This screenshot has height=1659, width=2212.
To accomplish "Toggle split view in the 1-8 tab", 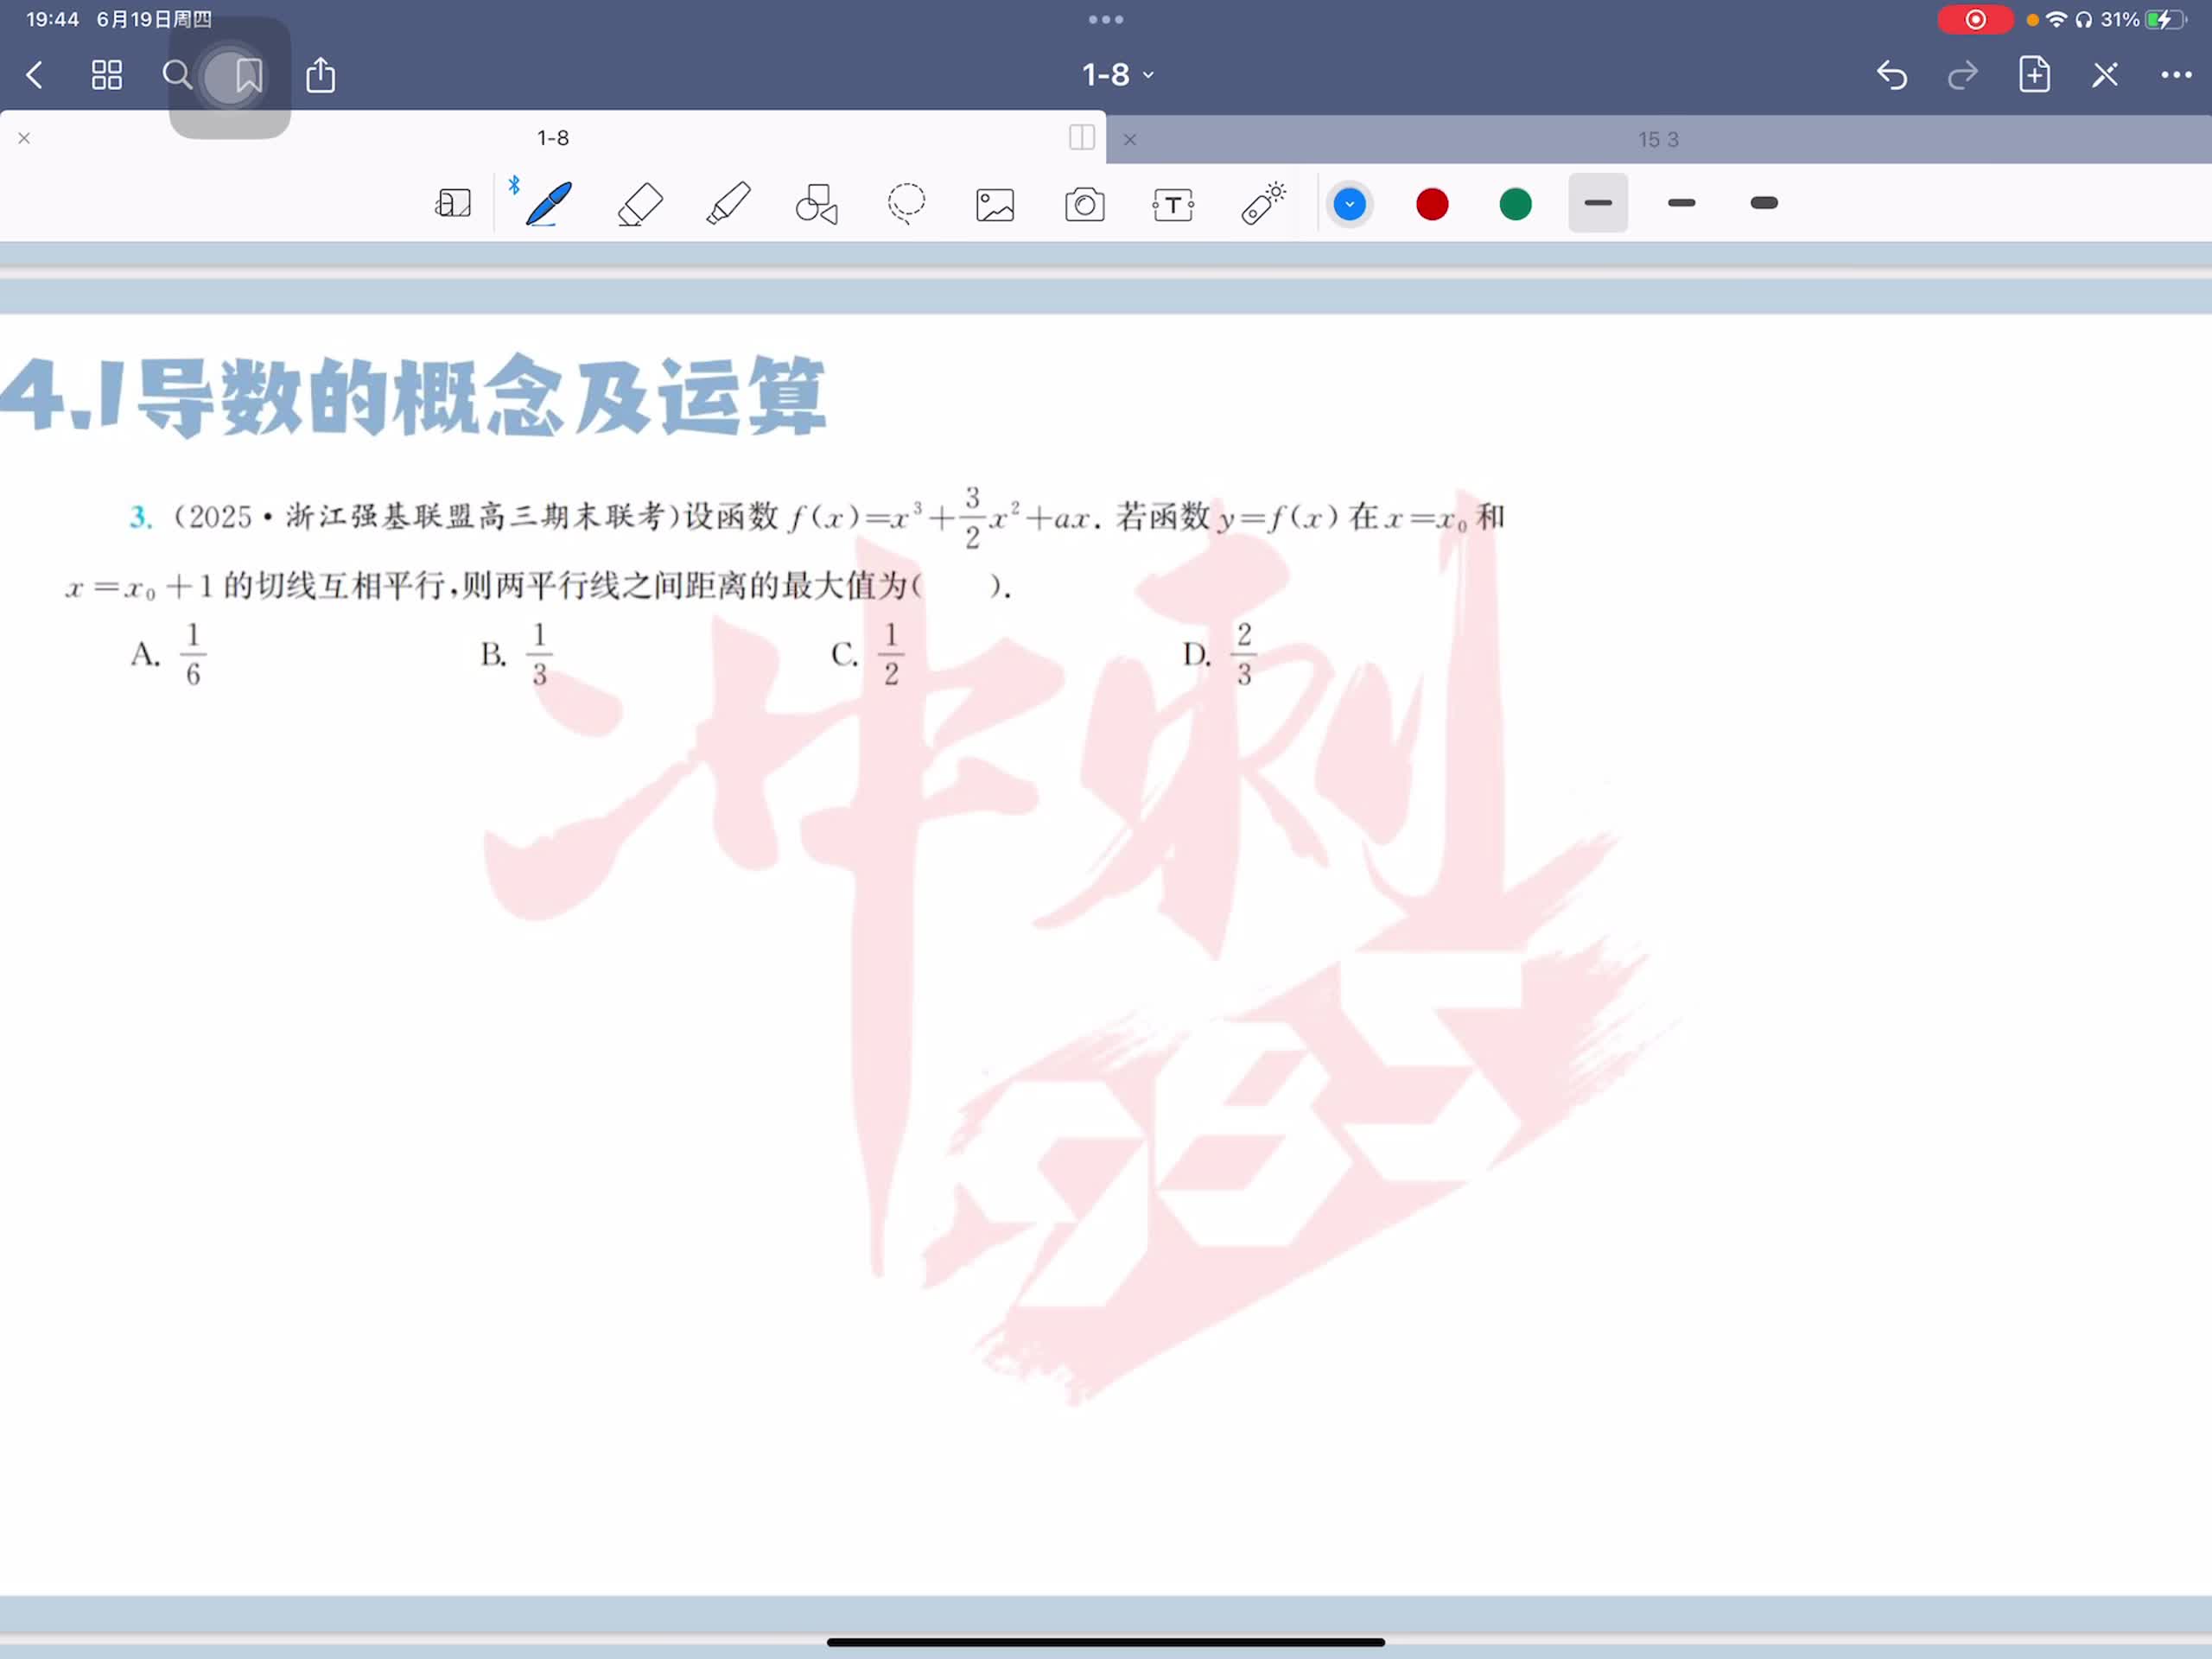I will point(1081,138).
